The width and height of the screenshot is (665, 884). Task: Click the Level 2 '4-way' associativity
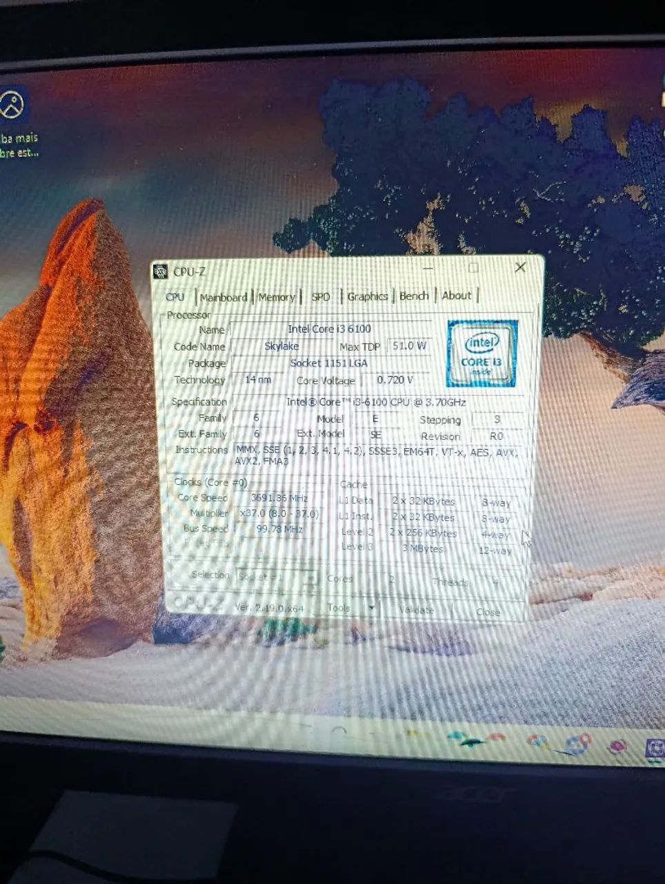tap(495, 535)
